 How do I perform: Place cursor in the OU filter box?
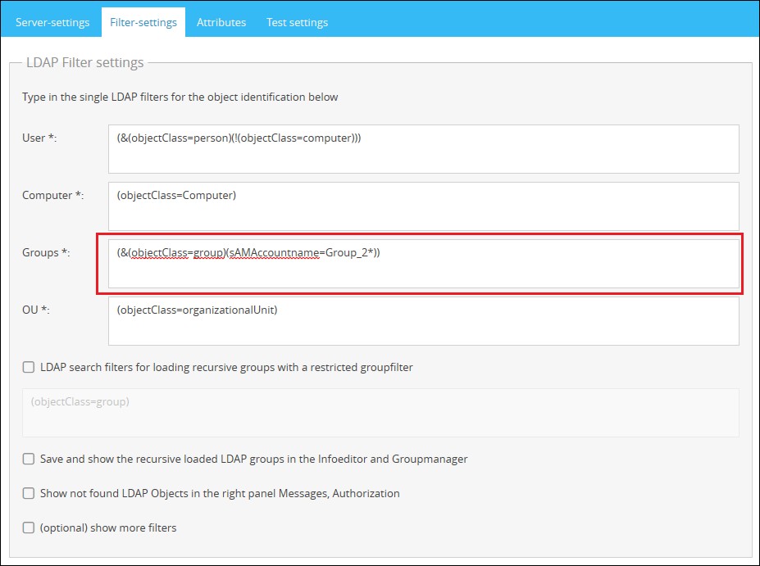[x=423, y=321]
